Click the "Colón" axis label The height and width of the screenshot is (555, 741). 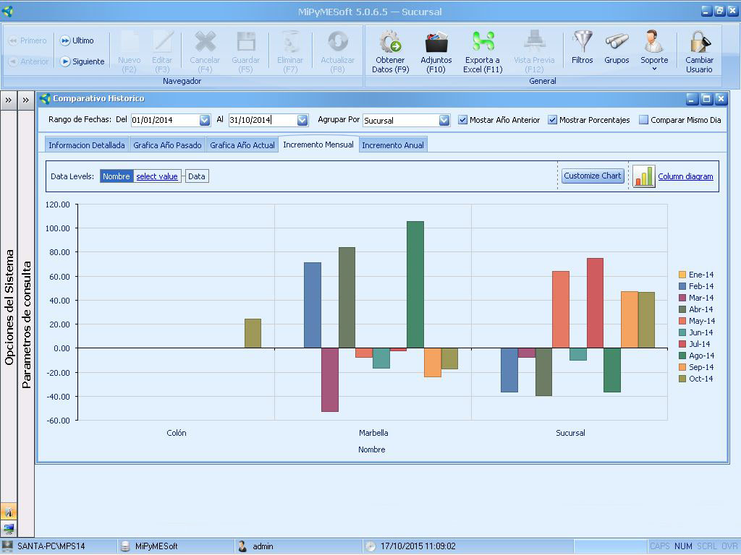tap(177, 433)
